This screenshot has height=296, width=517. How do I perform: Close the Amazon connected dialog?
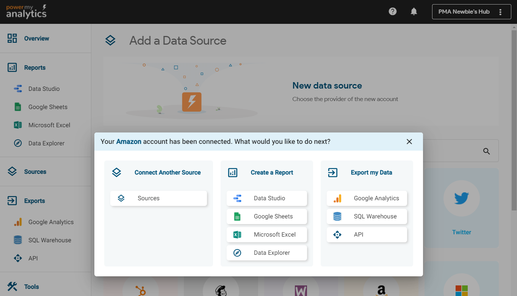click(x=409, y=142)
